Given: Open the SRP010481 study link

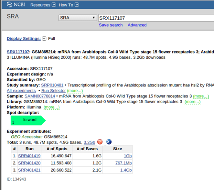Looking at the screenshot, I should pyautogui.click(x=52, y=85).
